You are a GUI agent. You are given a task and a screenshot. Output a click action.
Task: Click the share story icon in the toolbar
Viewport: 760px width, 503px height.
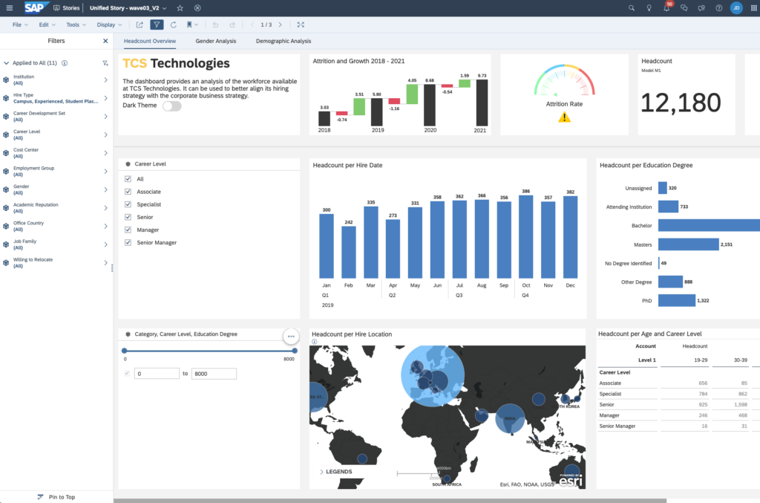click(140, 25)
